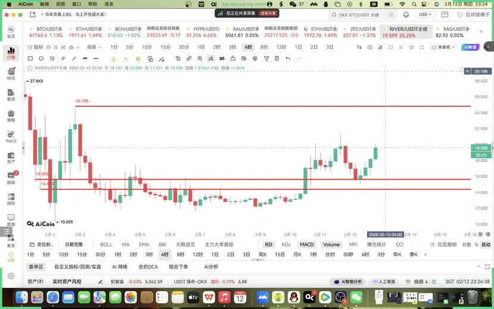Open the 周期 period dropdown
494x309 pixels.
[x=94, y=47]
